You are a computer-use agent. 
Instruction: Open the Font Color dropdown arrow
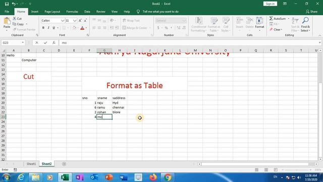pyautogui.click(x=86, y=28)
